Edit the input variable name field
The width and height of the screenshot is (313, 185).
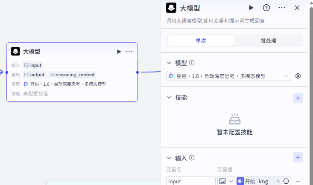pos(190,181)
